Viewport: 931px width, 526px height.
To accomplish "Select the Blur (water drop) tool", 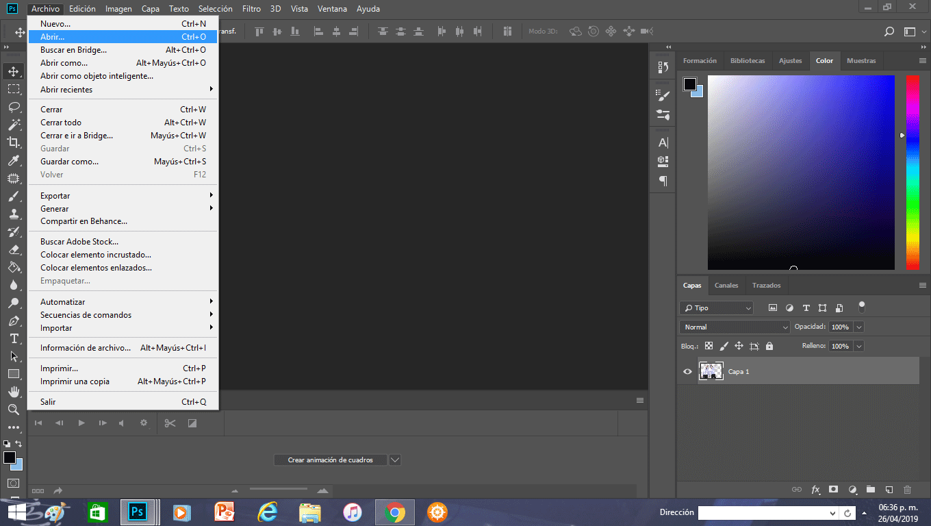I will pos(13,285).
